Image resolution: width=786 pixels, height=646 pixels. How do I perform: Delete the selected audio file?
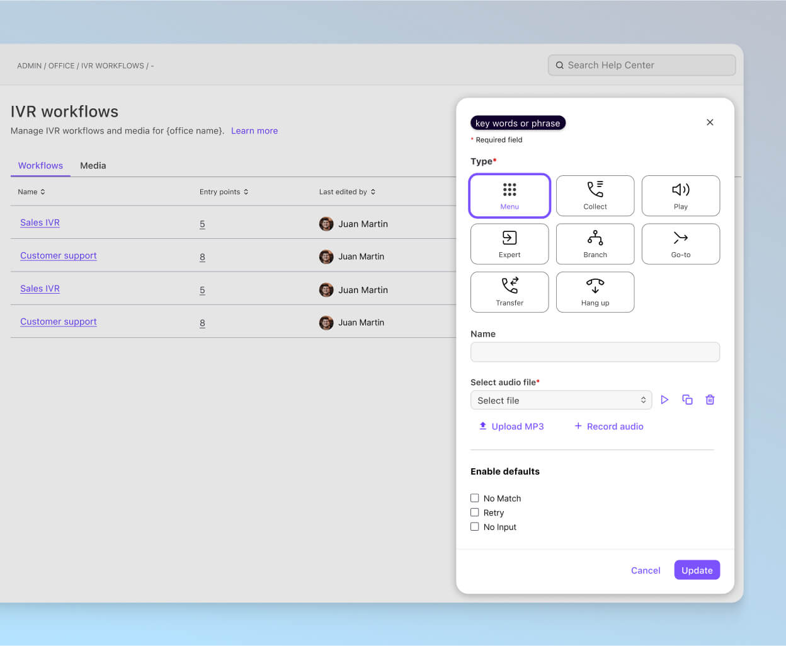[x=710, y=400]
